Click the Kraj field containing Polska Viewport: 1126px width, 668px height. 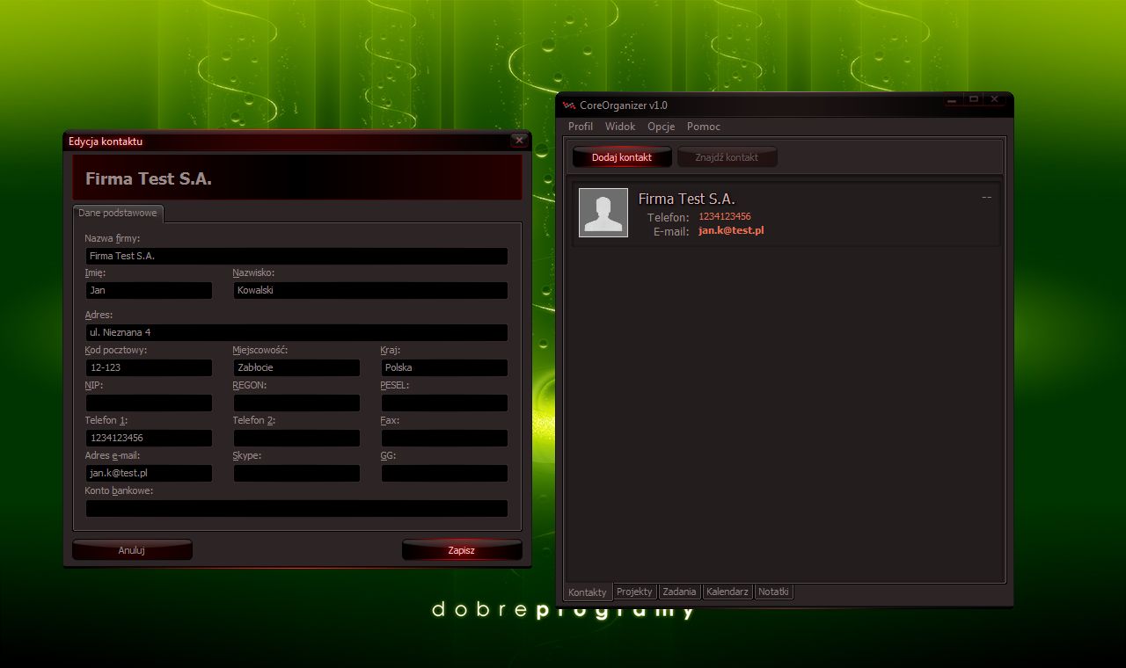tap(444, 367)
